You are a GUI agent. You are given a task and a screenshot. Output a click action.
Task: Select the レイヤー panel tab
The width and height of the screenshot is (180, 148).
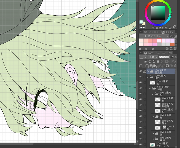[x=149, y=53]
